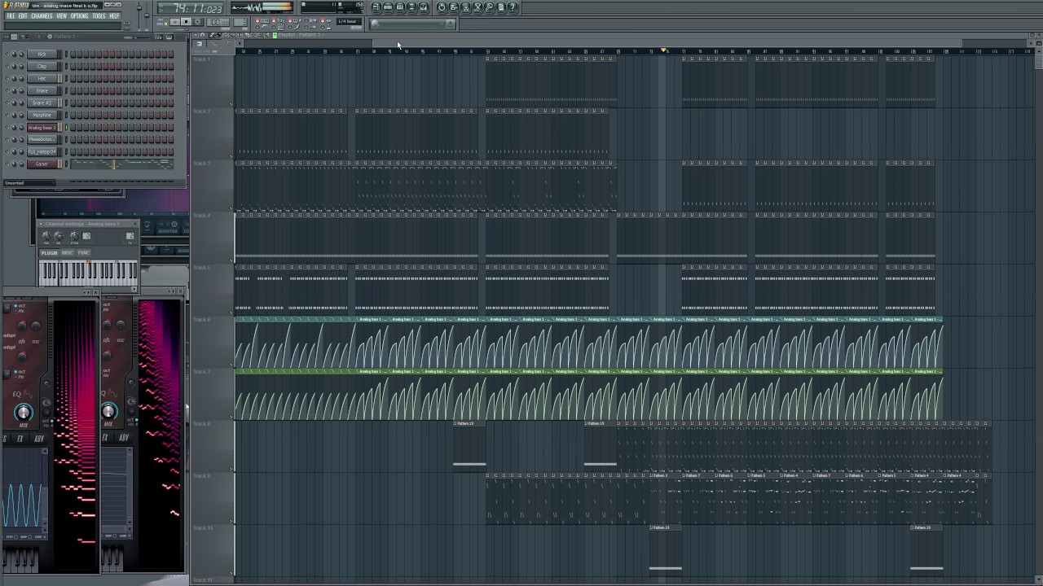1043x586 pixels.
Task: Click the Hat channel pan knob
Action: coord(14,78)
